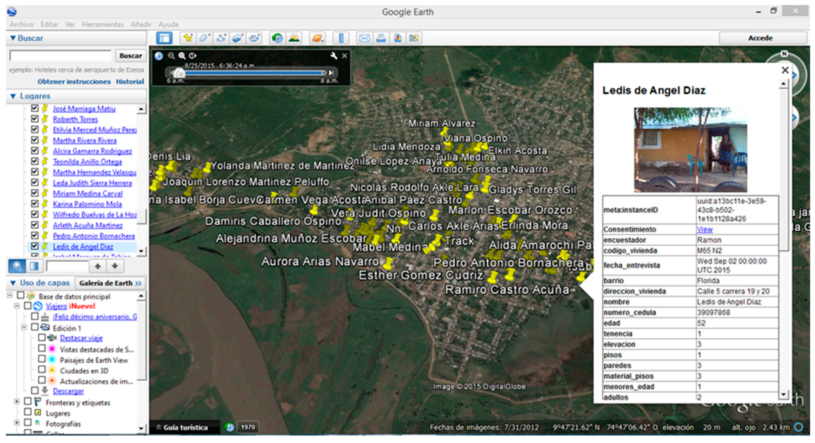Open the historical imagery clock tool

tap(277, 38)
